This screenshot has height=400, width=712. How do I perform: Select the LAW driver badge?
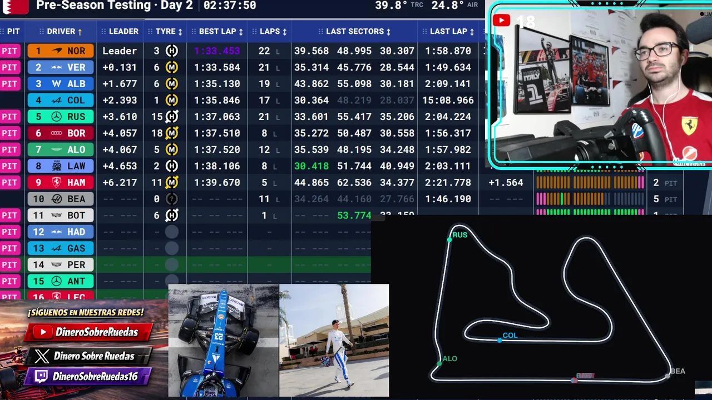pyautogui.click(x=61, y=166)
